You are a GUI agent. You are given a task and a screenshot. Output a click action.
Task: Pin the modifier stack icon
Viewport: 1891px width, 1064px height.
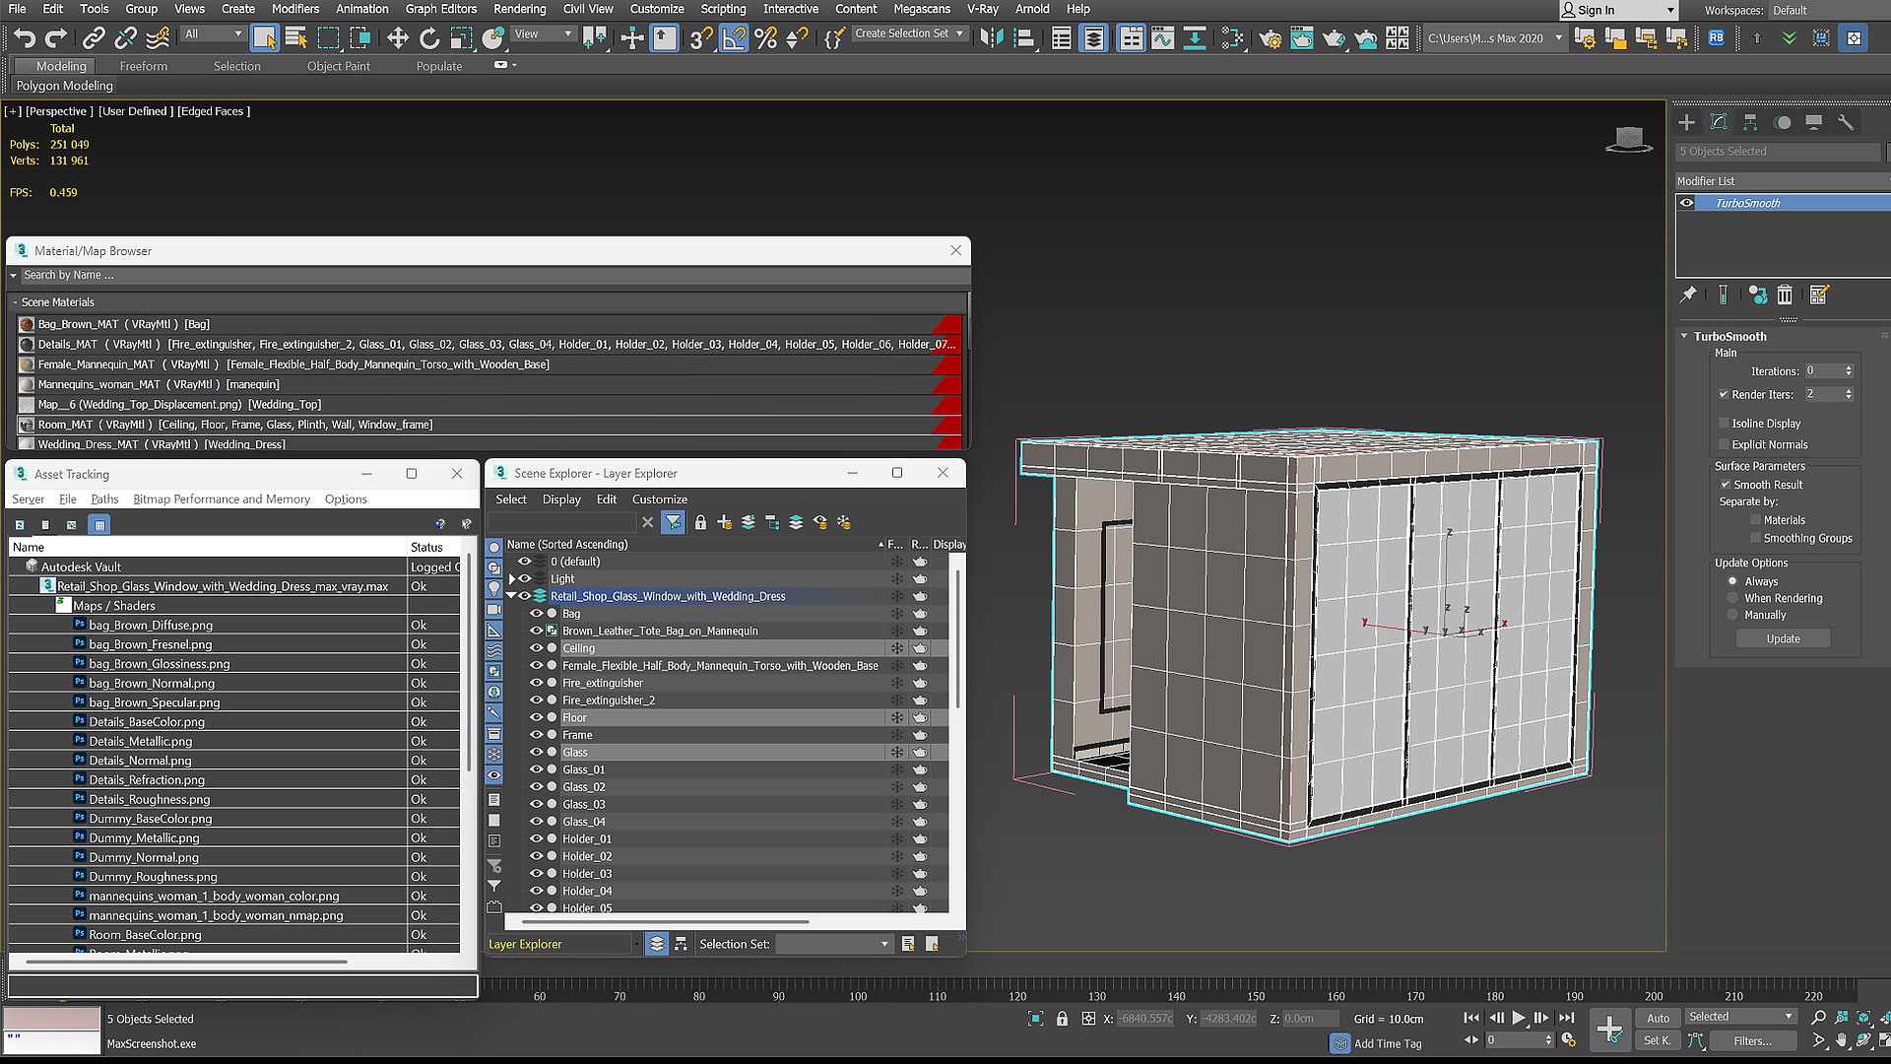pyautogui.click(x=1688, y=295)
